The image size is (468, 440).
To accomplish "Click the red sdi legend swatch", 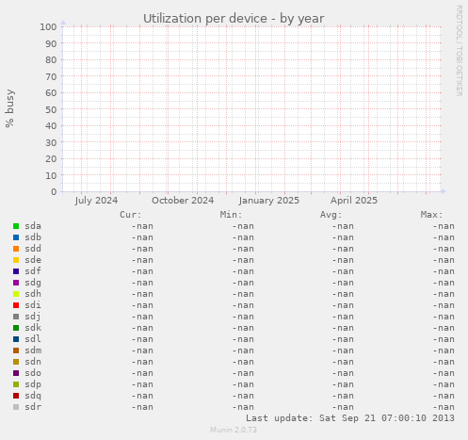I will [x=16, y=305].
